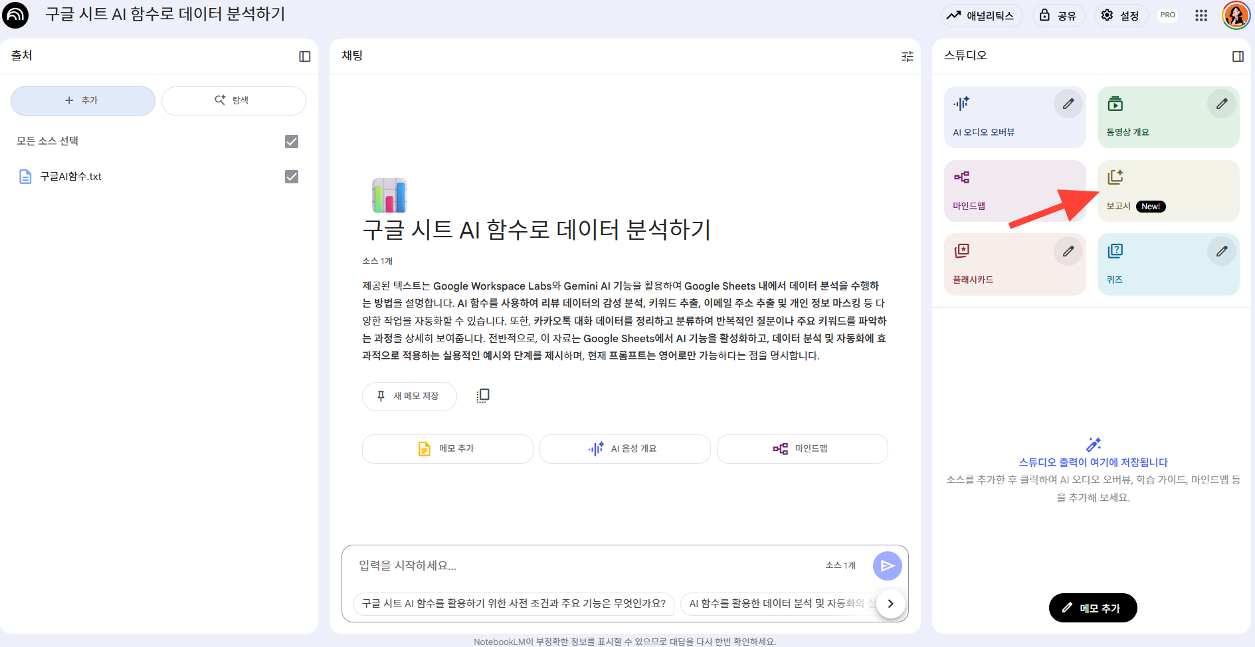
Task: Click the Discover (탐색) sources button
Action: (x=233, y=100)
